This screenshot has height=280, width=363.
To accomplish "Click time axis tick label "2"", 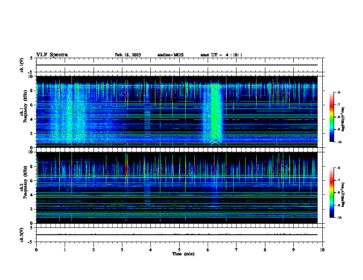I will (93, 250).
